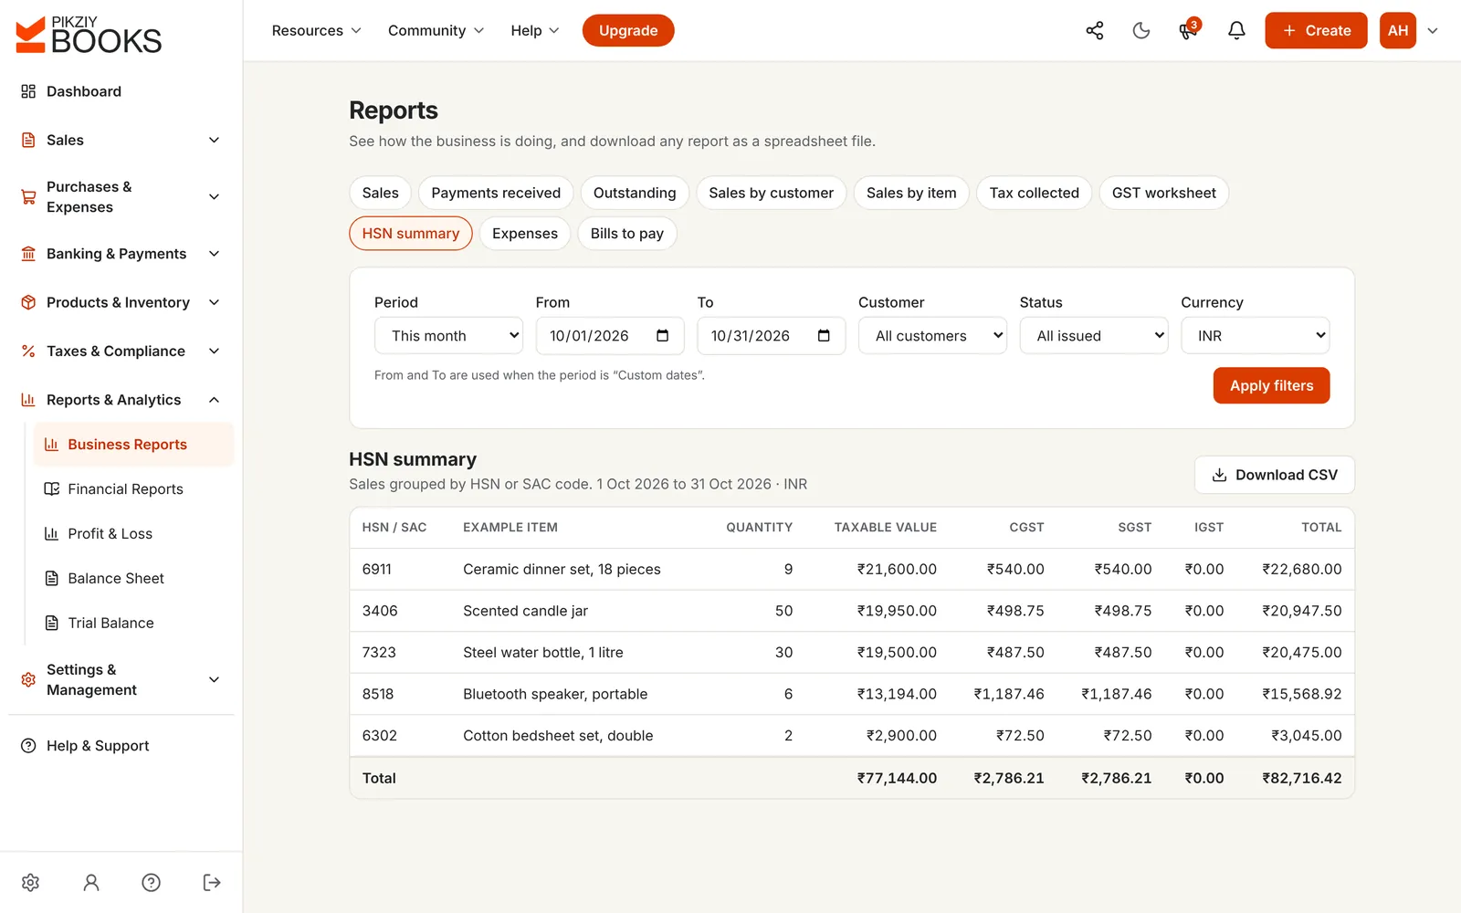The width and height of the screenshot is (1461, 913).
Task: Expand Taxes & Compliance section
Action: click(x=121, y=352)
